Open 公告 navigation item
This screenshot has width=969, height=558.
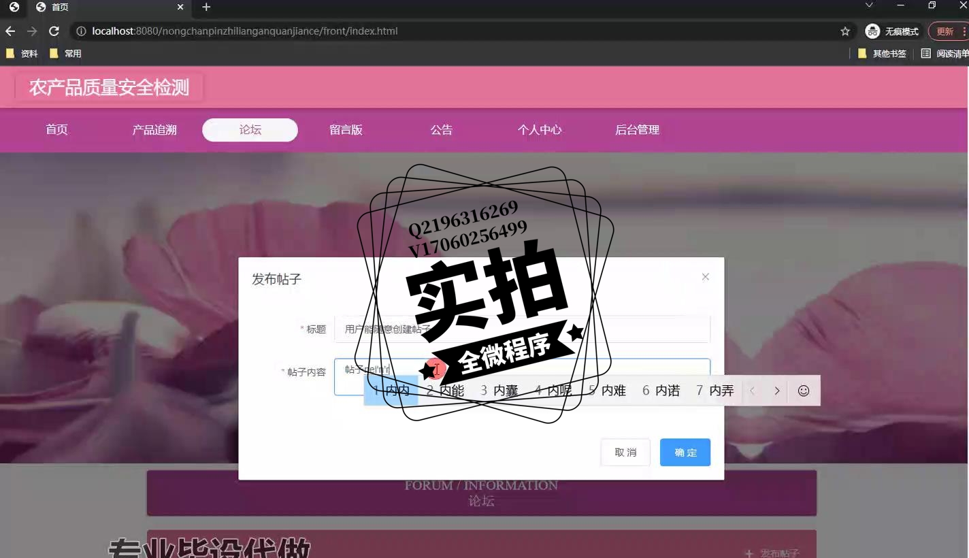[442, 130]
